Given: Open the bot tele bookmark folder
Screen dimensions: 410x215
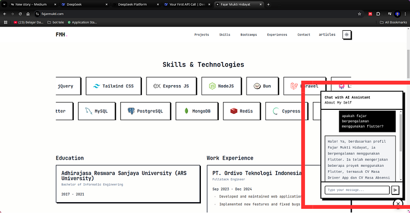Looking at the screenshot, I should [x=56, y=22].
